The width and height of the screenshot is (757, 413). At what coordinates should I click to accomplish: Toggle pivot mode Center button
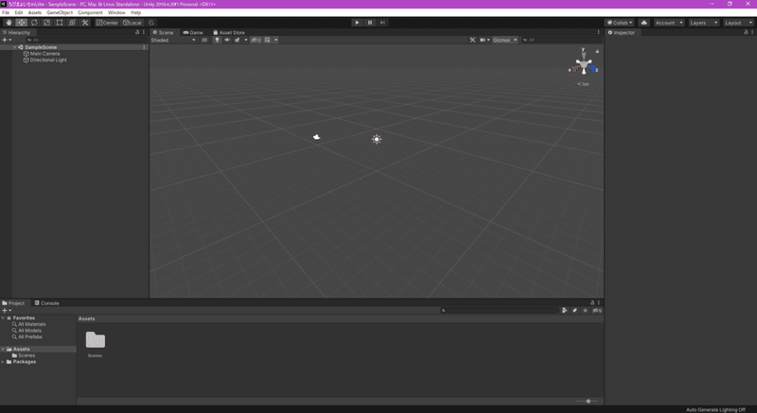[x=107, y=23]
